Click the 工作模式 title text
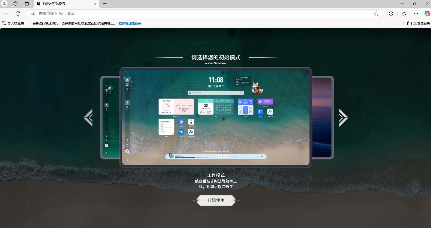 (x=216, y=175)
